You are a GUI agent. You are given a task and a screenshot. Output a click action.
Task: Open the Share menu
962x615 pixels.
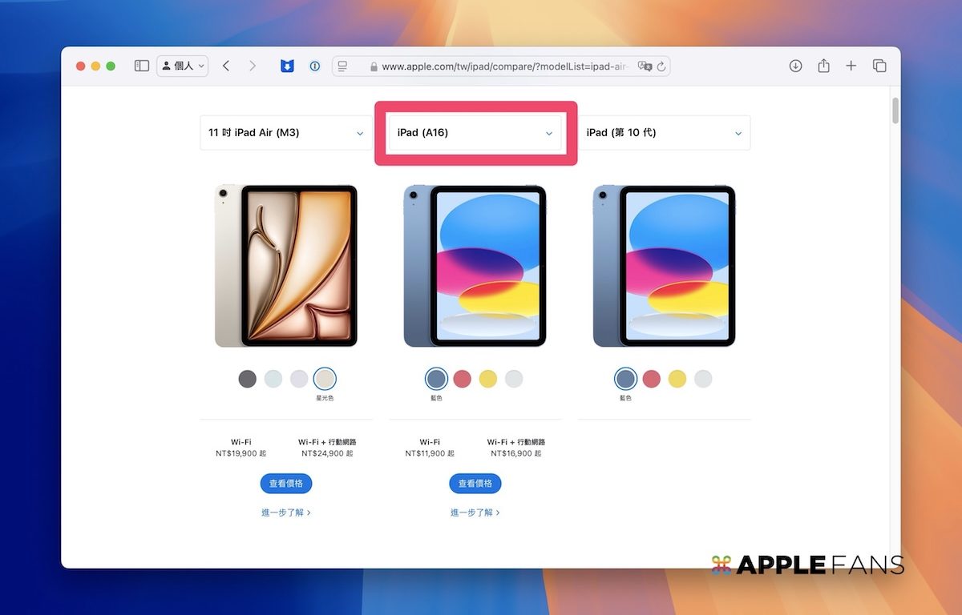pyautogui.click(x=823, y=66)
